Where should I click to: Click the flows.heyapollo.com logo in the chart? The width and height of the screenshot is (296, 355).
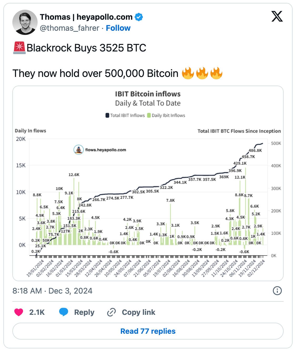click(78, 150)
